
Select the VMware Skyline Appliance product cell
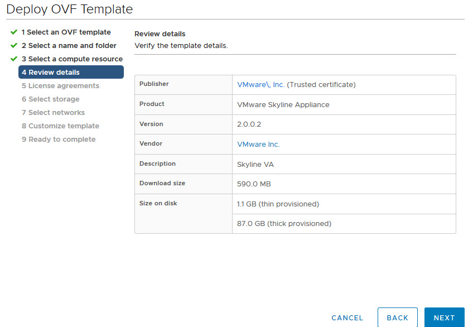click(283, 105)
